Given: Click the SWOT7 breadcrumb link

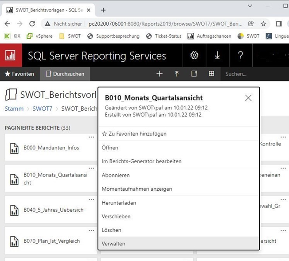Looking at the screenshot, I should [42, 108].
